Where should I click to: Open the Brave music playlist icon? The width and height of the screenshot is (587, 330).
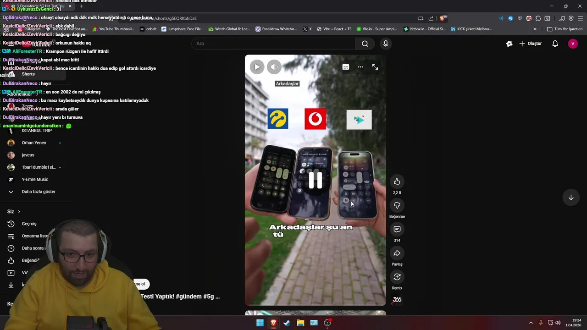[562, 18]
